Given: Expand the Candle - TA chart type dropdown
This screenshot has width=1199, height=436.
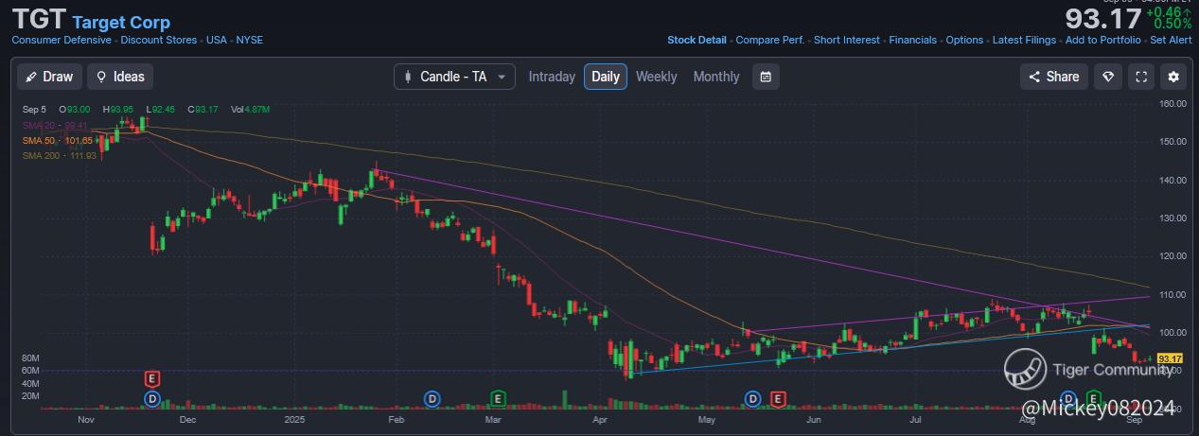Looking at the screenshot, I should click(x=454, y=77).
